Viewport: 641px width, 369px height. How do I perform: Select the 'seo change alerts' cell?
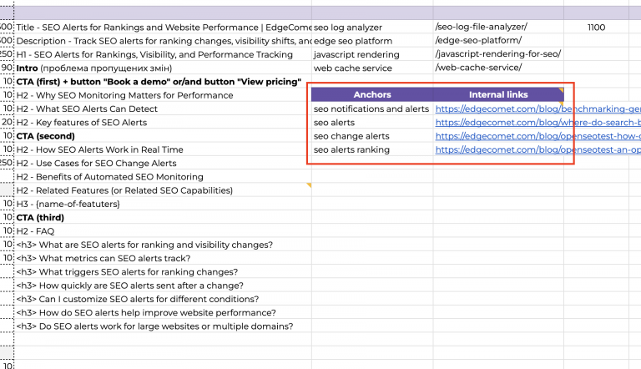(372, 136)
